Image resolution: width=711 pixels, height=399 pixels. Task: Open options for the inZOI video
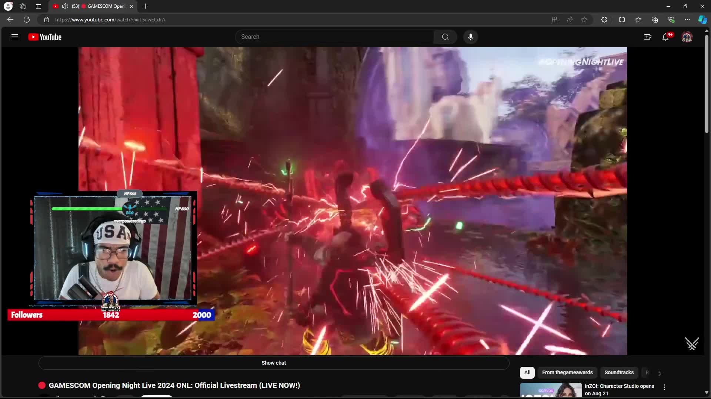[664, 387]
